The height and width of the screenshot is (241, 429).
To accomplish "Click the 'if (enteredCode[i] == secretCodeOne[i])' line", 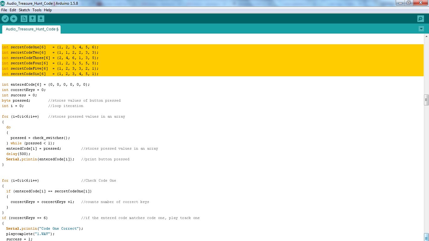I will point(49,191).
